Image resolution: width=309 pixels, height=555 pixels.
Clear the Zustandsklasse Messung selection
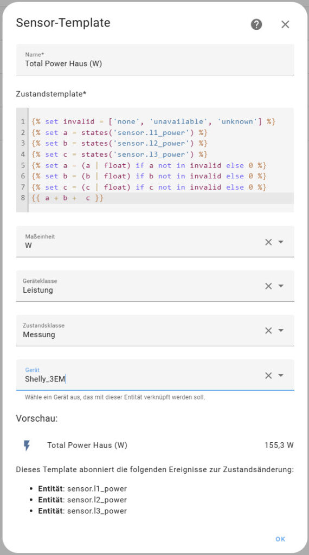point(268,331)
